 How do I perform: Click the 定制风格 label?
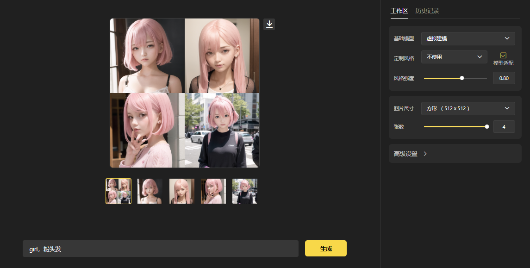pos(404,58)
